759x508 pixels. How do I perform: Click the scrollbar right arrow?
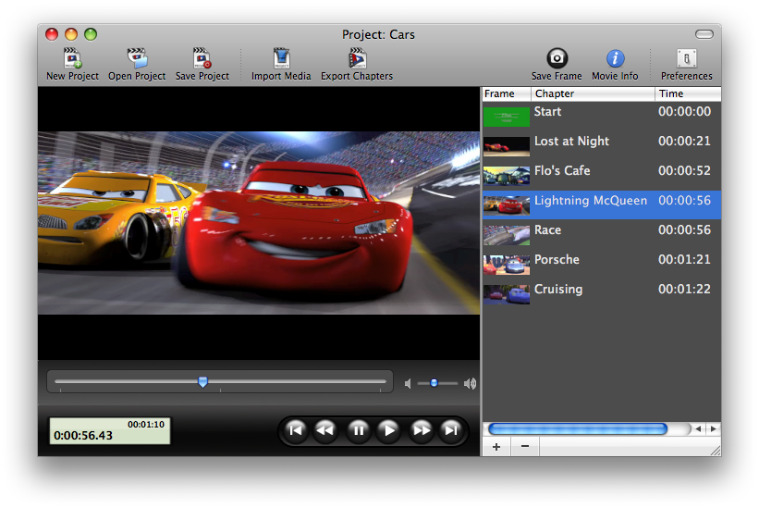click(713, 428)
